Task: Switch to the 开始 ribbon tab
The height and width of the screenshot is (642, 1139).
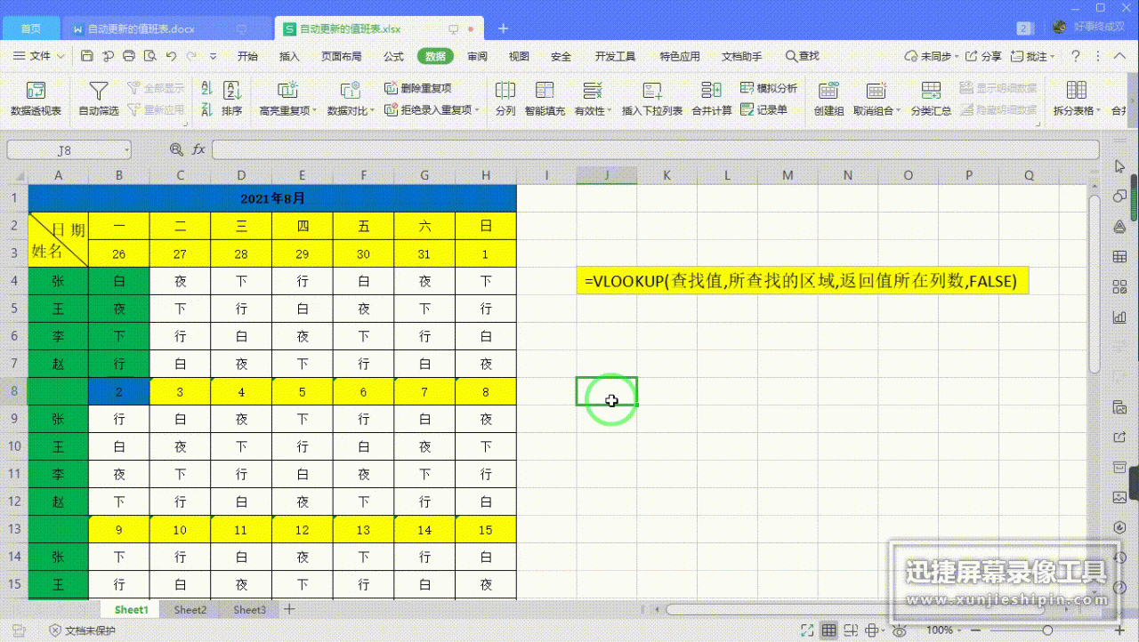Action: (247, 56)
